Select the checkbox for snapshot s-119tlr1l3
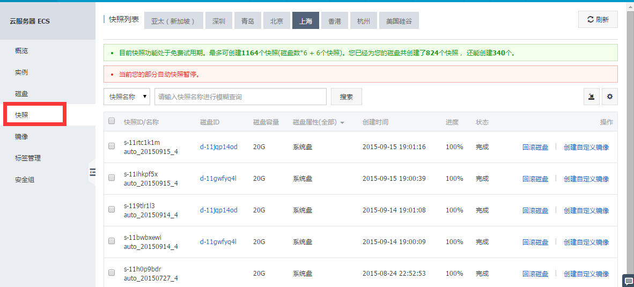 [x=112, y=210]
